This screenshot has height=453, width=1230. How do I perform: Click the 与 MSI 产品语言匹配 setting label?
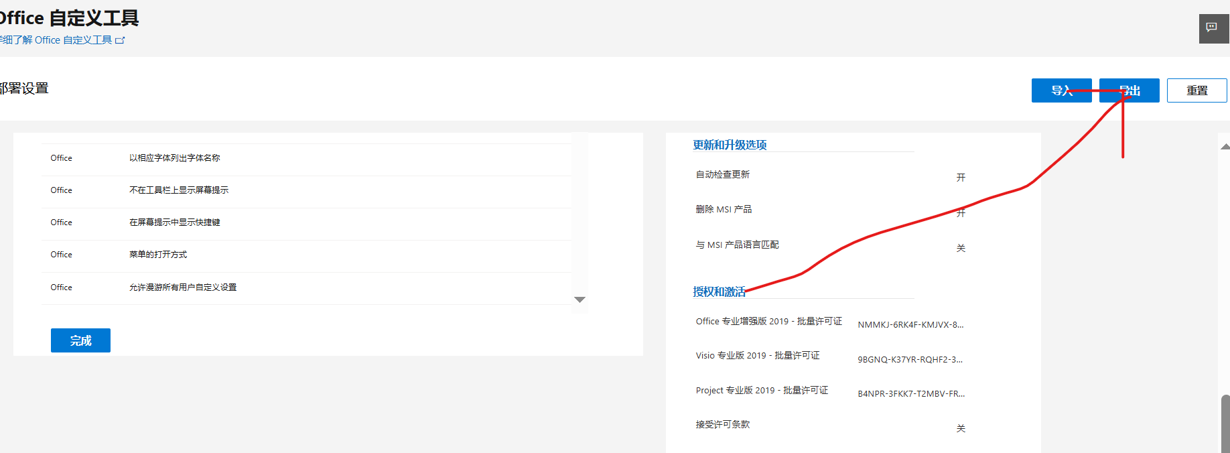(x=737, y=245)
